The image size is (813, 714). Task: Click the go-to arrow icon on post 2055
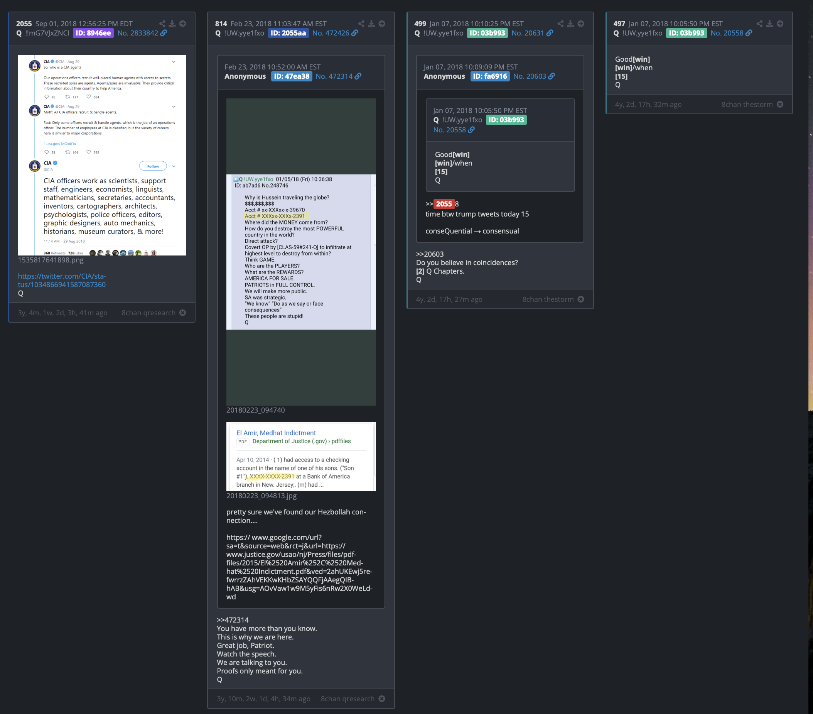182,24
